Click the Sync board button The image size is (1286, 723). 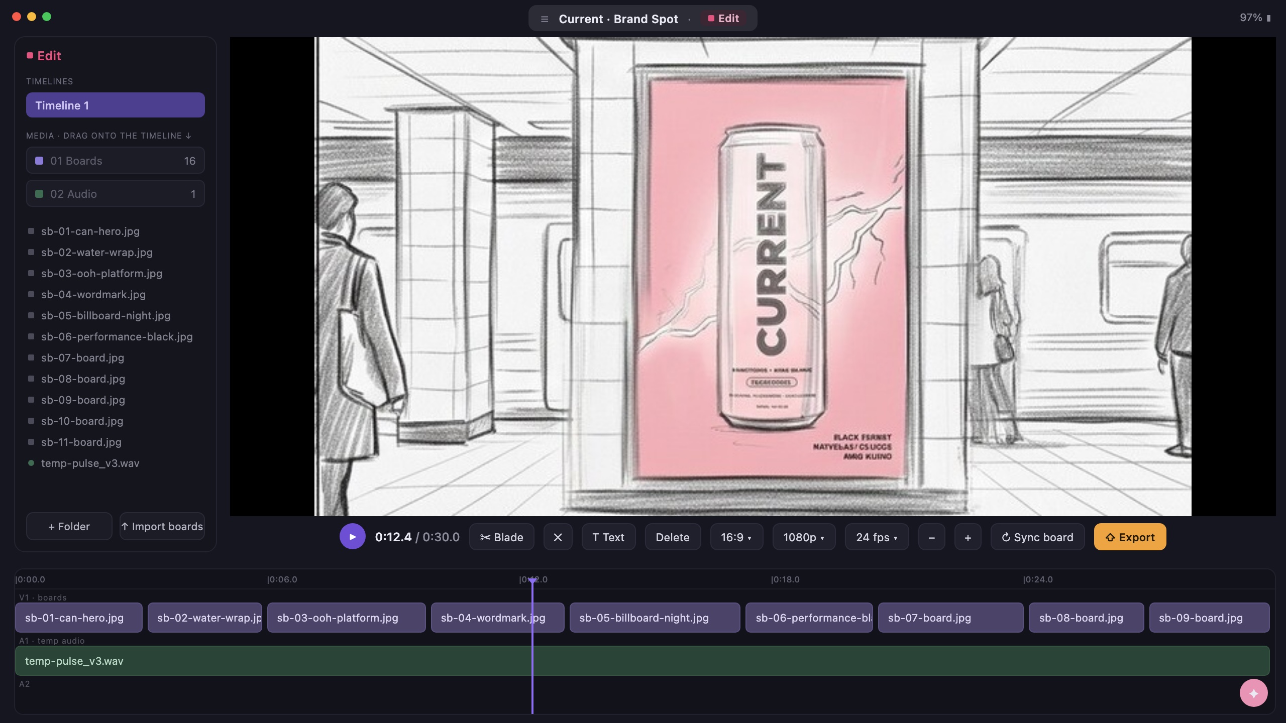click(x=1037, y=537)
